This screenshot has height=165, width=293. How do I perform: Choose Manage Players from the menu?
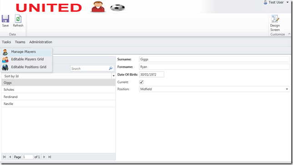click(26, 52)
